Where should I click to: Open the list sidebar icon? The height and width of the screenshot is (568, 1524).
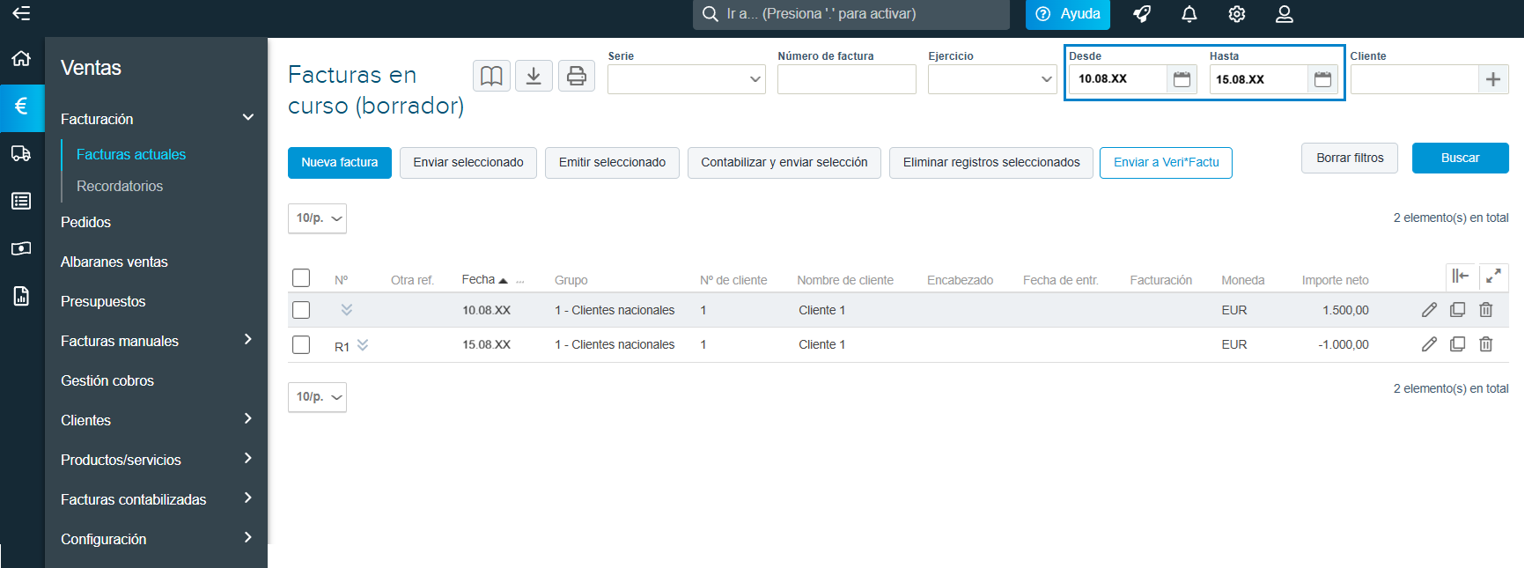coord(21,201)
